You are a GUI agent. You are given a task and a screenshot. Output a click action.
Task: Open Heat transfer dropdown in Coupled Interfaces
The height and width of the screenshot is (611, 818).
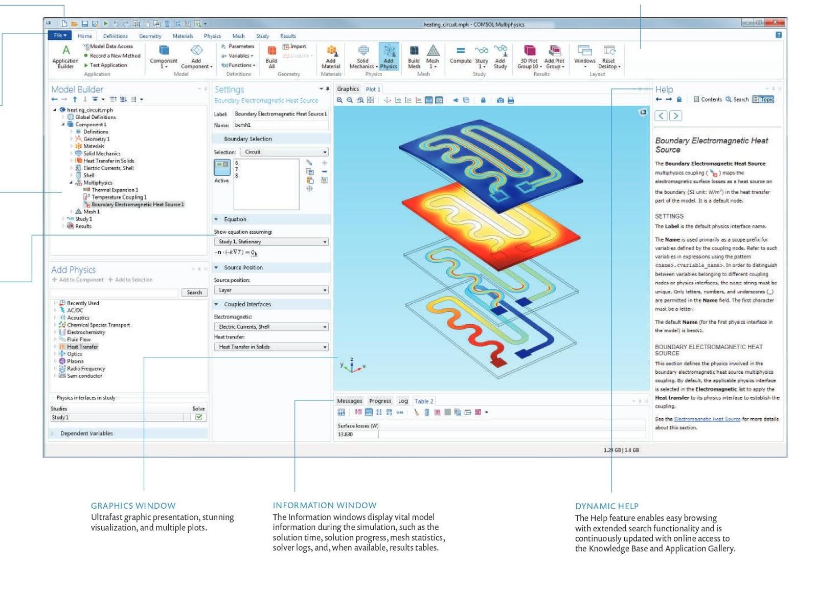coord(271,347)
